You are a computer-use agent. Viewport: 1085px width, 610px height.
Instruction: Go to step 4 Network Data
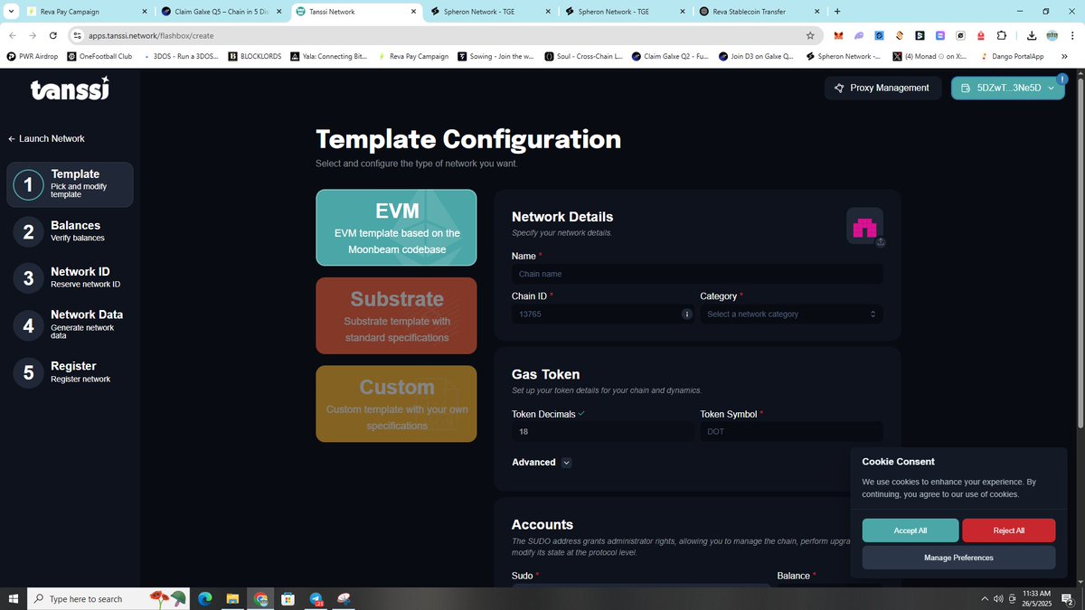(x=71, y=325)
